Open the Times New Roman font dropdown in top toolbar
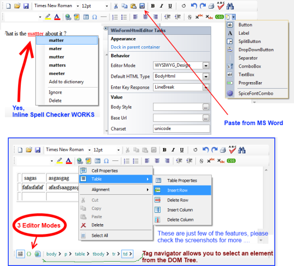The height and width of the screenshot is (266, 294). 77,6
